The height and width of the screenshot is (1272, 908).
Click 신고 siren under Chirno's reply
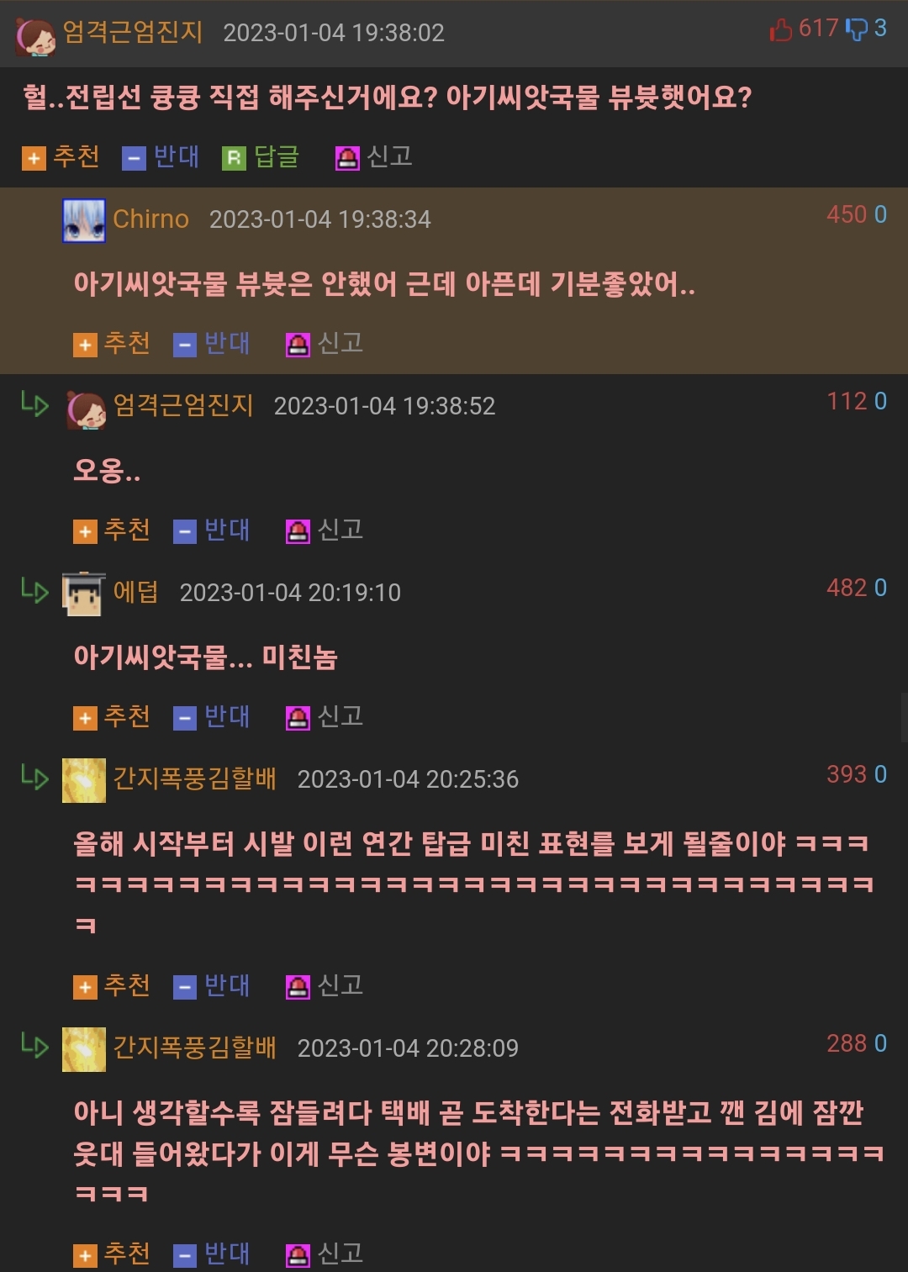(x=325, y=343)
